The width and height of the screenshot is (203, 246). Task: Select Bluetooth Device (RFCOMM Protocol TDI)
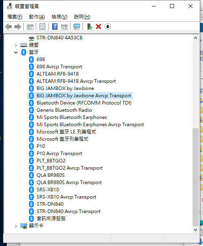[x=84, y=103]
